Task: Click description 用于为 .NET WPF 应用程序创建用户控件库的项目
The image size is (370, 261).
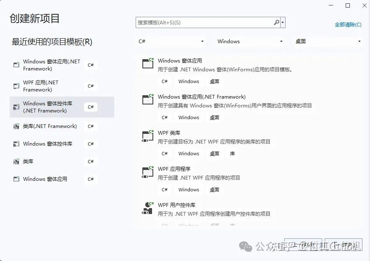Action: point(214,214)
